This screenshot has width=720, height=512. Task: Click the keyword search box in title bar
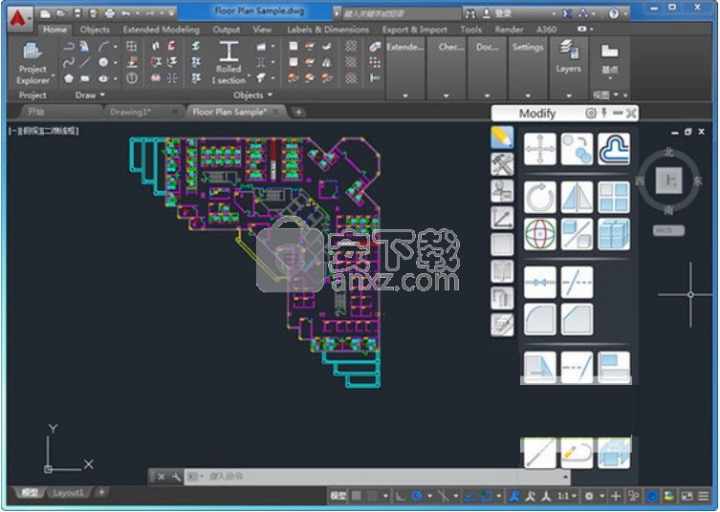(401, 13)
